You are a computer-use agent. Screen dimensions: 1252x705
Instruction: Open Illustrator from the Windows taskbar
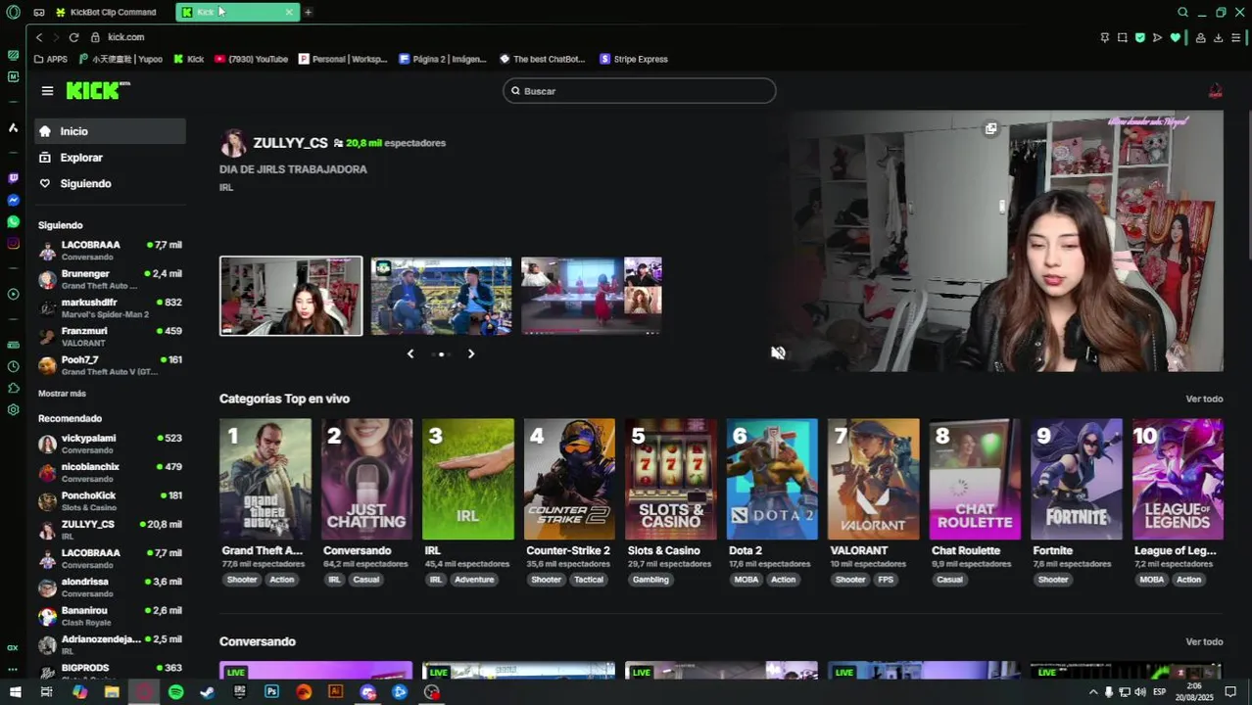336,692
